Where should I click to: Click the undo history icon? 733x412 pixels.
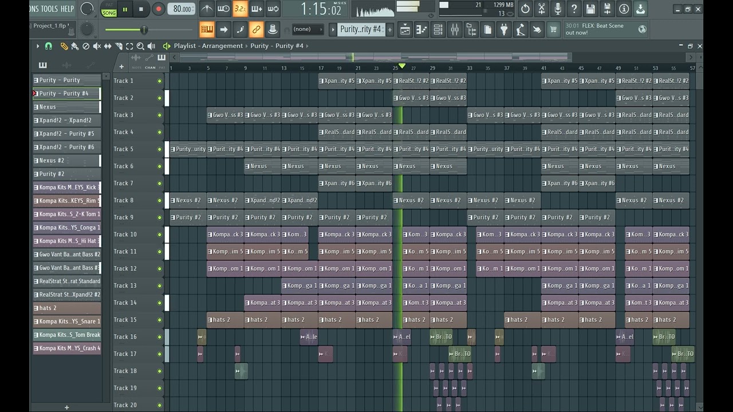(x=525, y=9)
